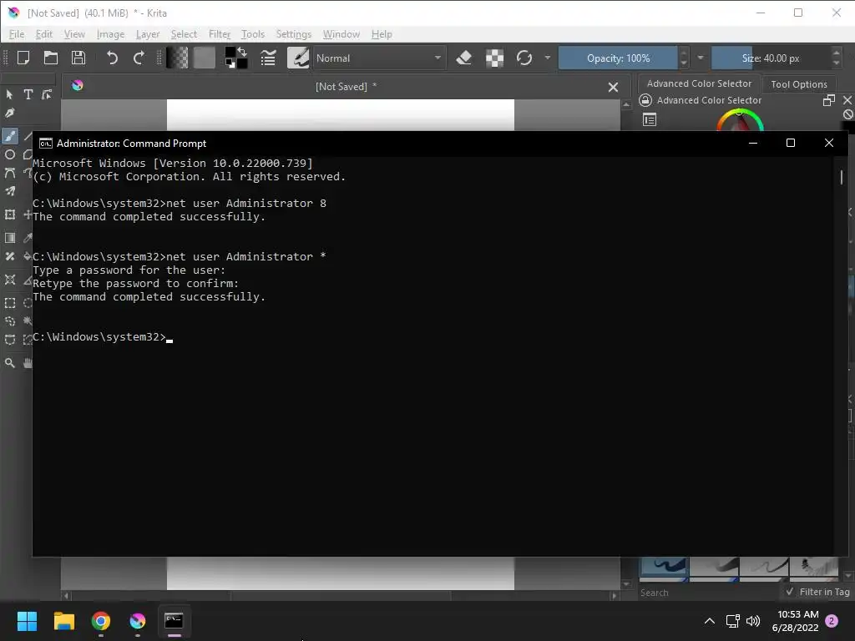Viewport: 855px width, 641px height.
Task: Open the Edit menu
Action: coord(43,34)
